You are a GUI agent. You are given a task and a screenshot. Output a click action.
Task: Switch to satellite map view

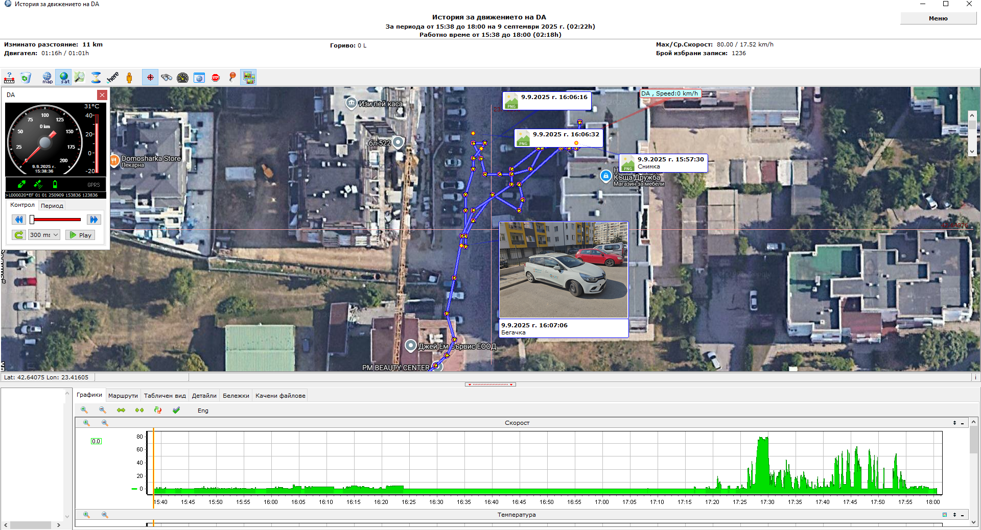coord(64,78)
